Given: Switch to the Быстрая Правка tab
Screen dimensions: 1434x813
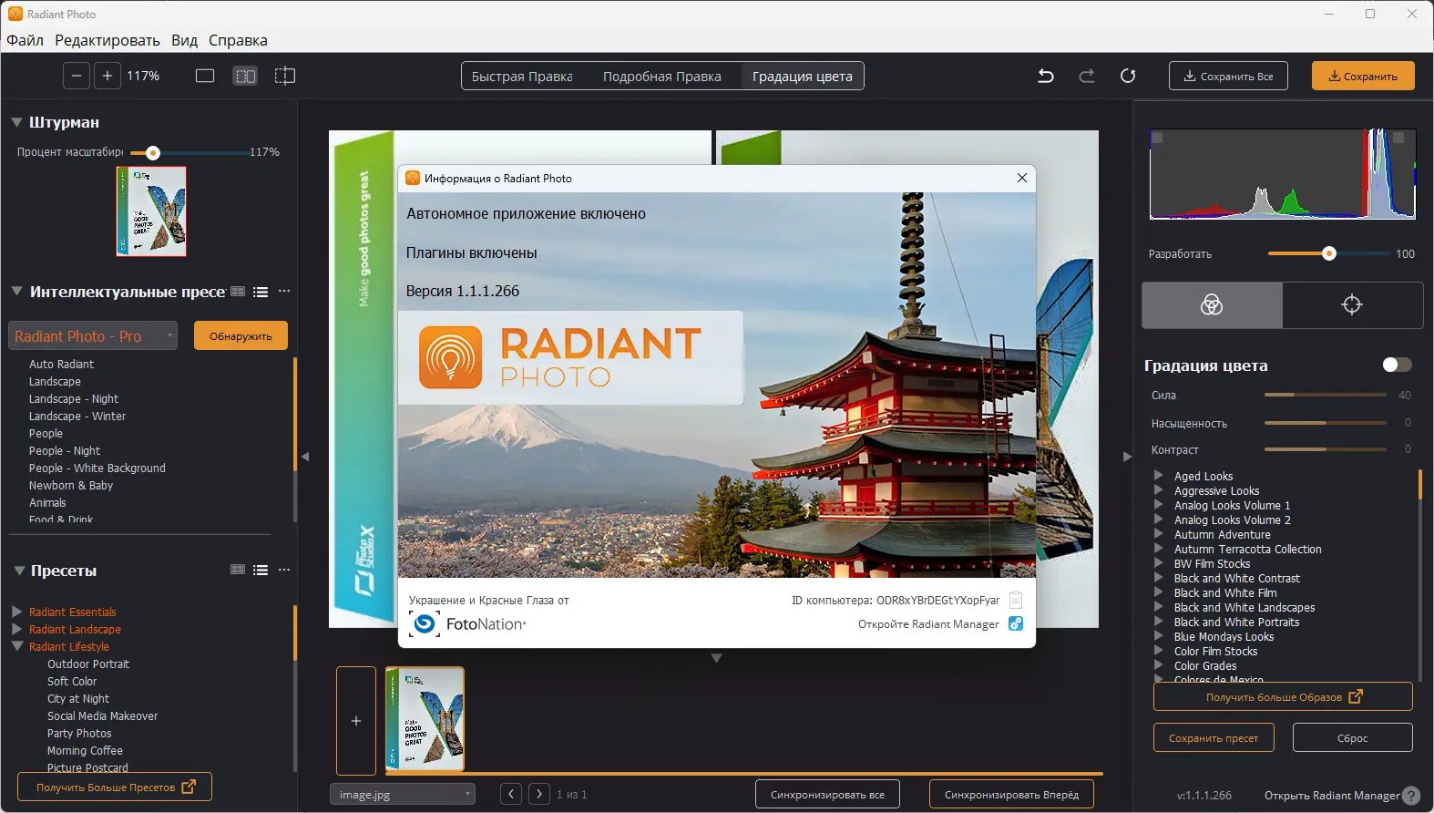Looking at the screenshot, I should [522, 77].
